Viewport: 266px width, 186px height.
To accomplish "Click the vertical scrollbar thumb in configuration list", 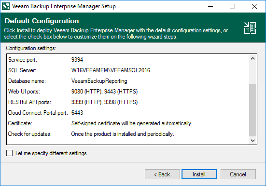I will pyautogui.click(x=252, y=110).
